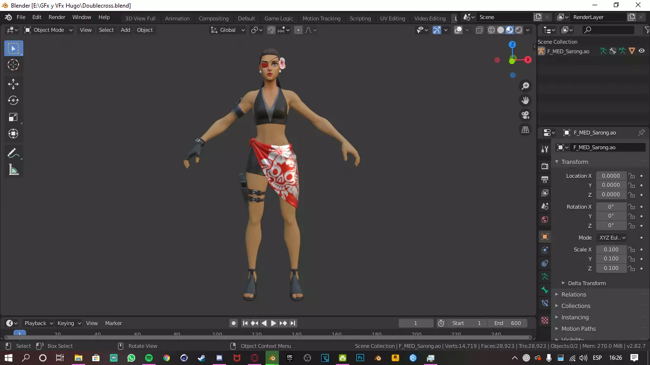Screen dimensions: 650x365
Task: Open the Object Mode dropdown
Action: tap(48, 30)
